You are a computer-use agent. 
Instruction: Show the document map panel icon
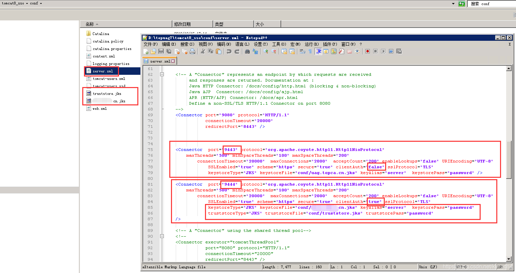334,51
